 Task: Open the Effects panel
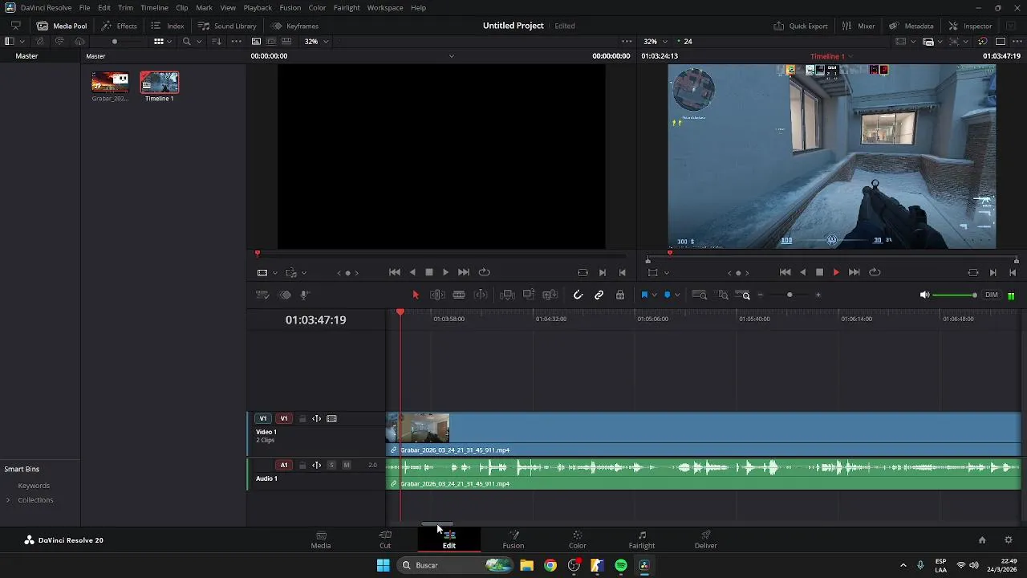click(x=119, y=26)
